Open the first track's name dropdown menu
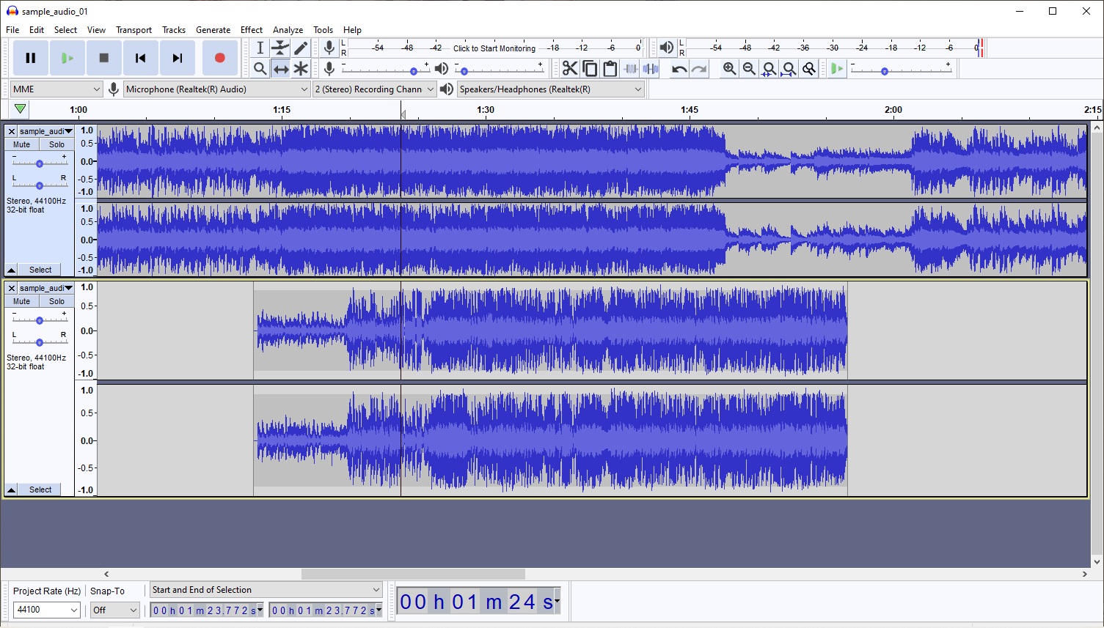1104x628 pixels. click(46, 132)
